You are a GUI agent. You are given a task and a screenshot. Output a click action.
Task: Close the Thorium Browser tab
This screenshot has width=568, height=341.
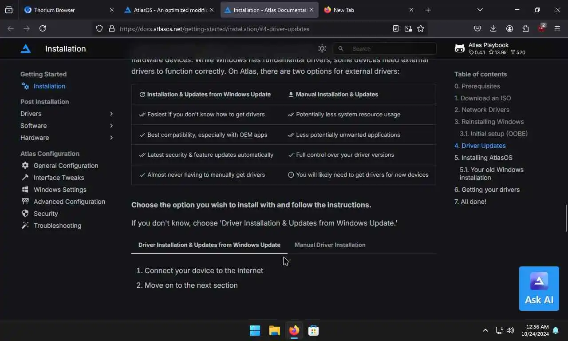tap(112, 10)
